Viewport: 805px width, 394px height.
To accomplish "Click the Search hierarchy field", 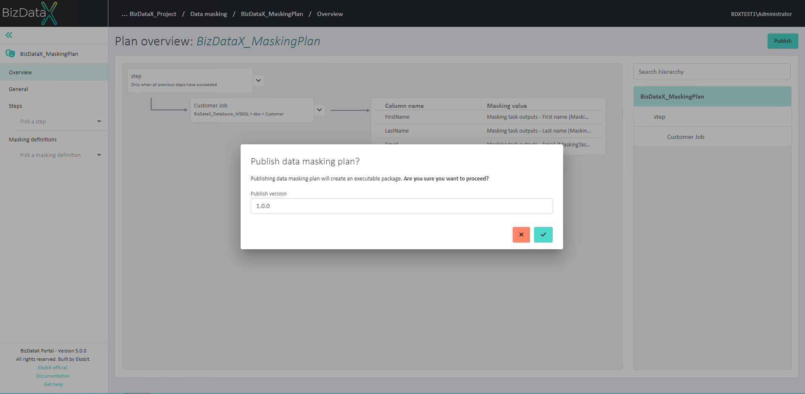I will (712, 72).
